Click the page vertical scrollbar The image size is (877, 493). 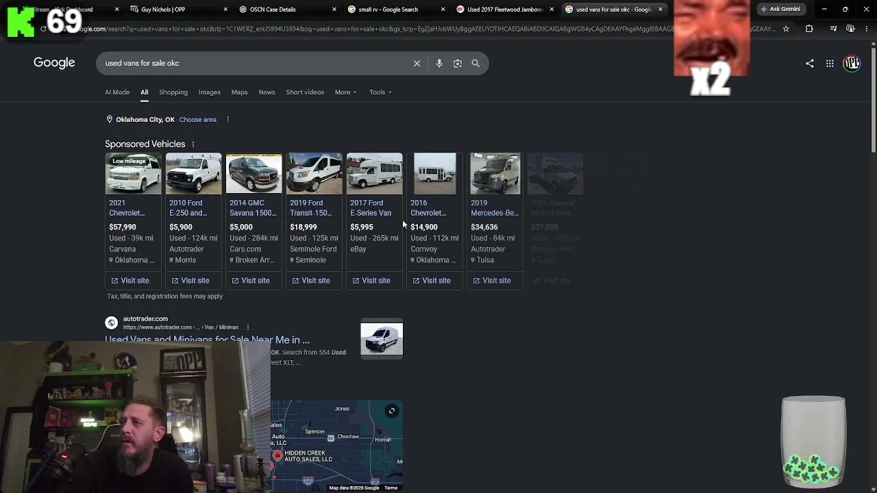click(874, 99)
